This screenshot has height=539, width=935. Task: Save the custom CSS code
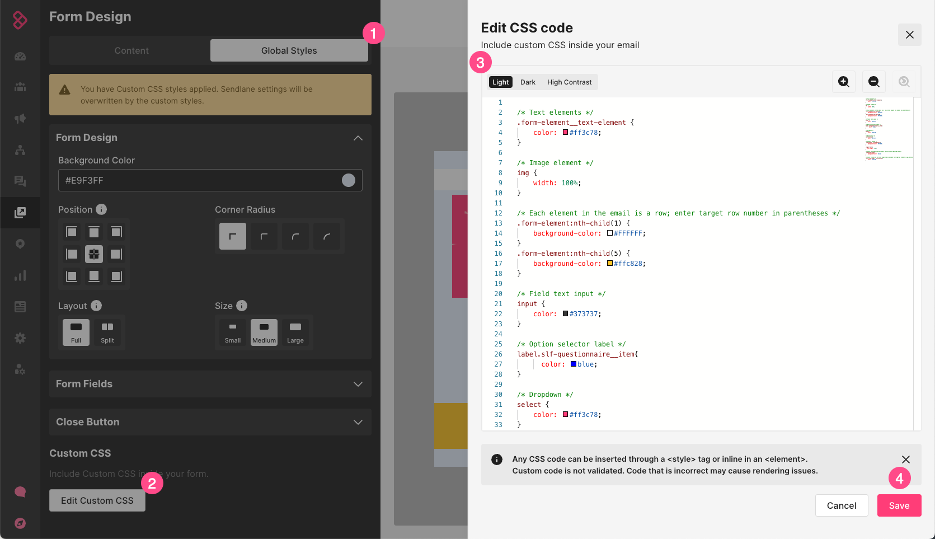(x=899, y=505)
